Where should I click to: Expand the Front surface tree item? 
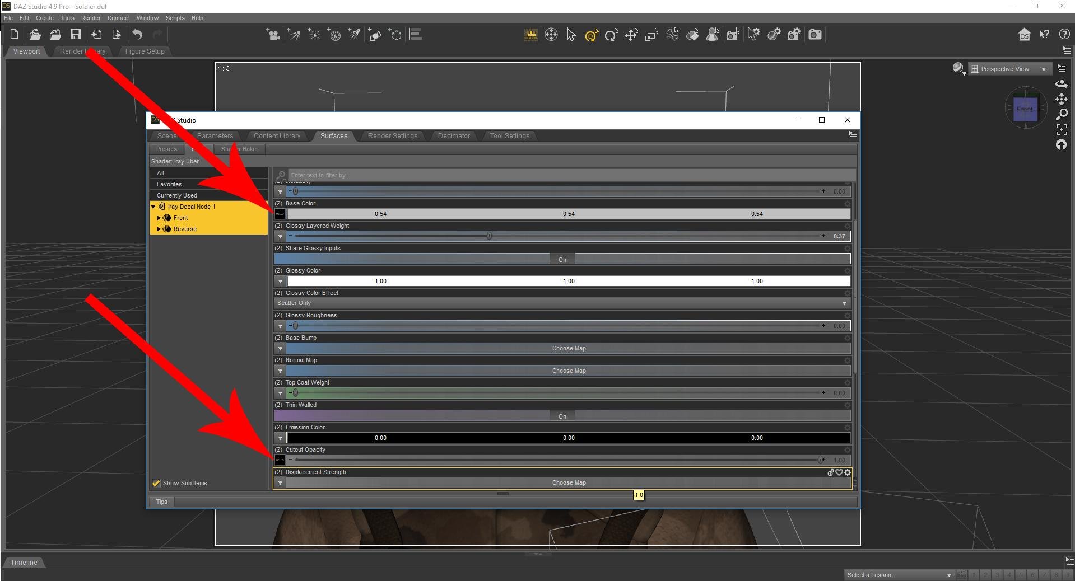[x=159, y=218]
